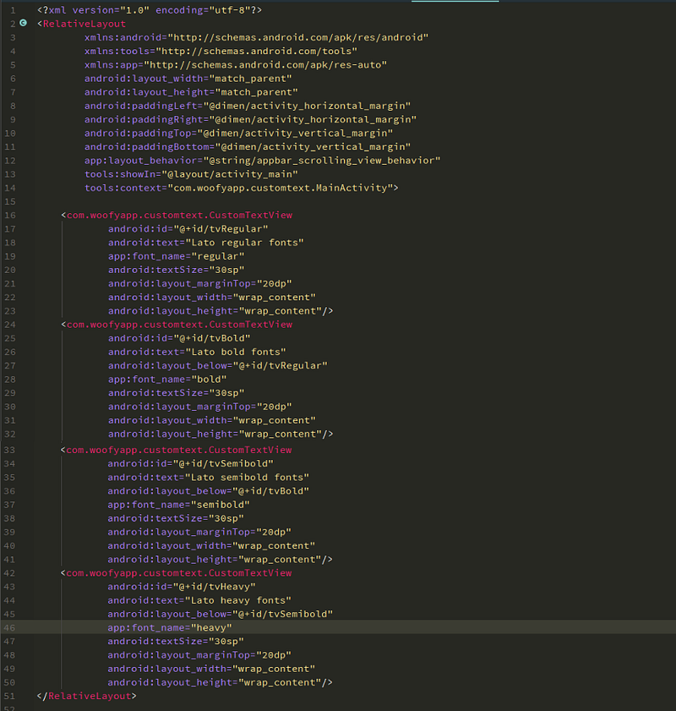Click the RelativeLayout opening tag on line 2
Screen dimensions: 676x711
coord(82,24)
